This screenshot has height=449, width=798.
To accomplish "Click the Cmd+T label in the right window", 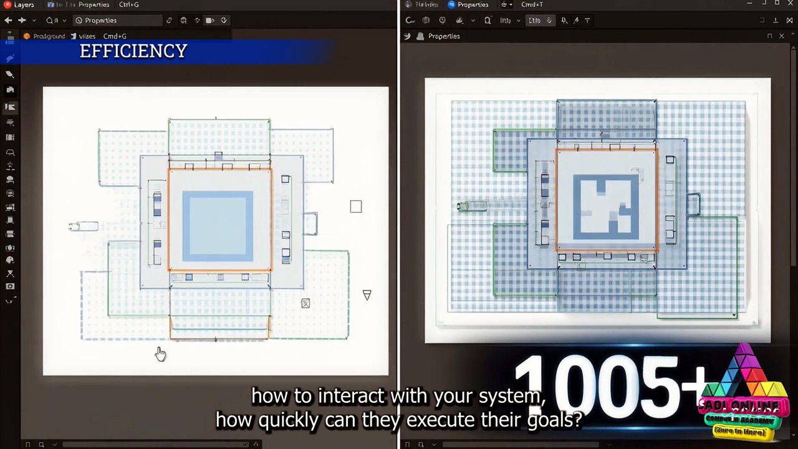I will pyautogui.click(x=532, y=5).
